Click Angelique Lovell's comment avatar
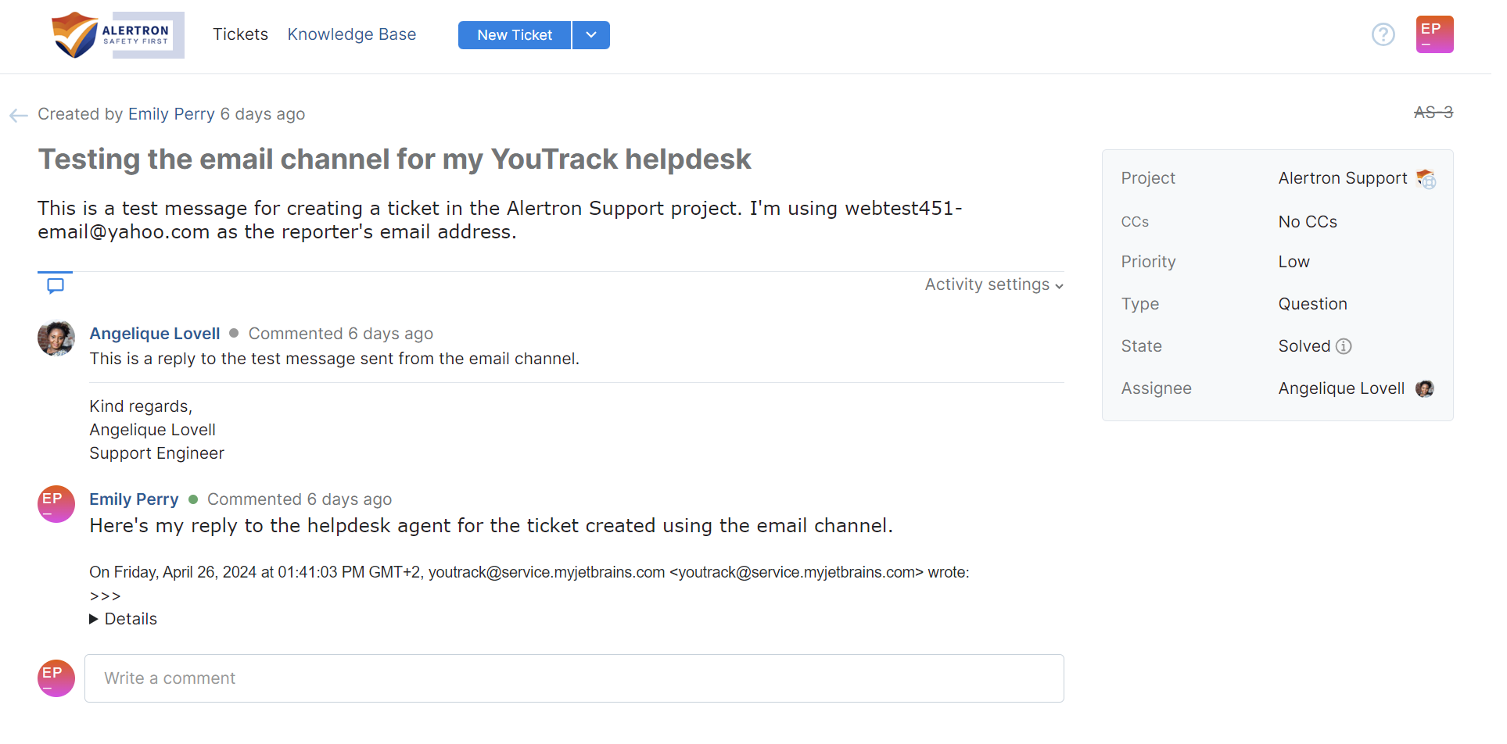Viewport: 1507px width, 744px height. coord(56,338)
